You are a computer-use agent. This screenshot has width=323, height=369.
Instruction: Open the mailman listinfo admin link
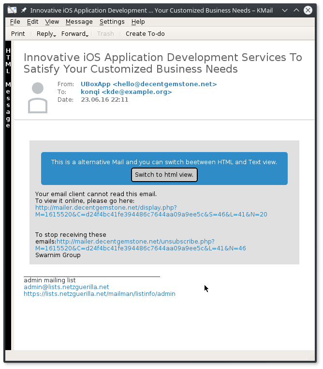99,294
